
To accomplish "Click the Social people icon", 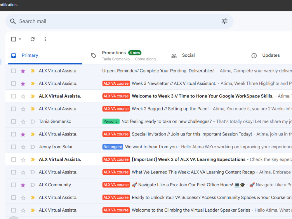I will (x=174, y=55).
